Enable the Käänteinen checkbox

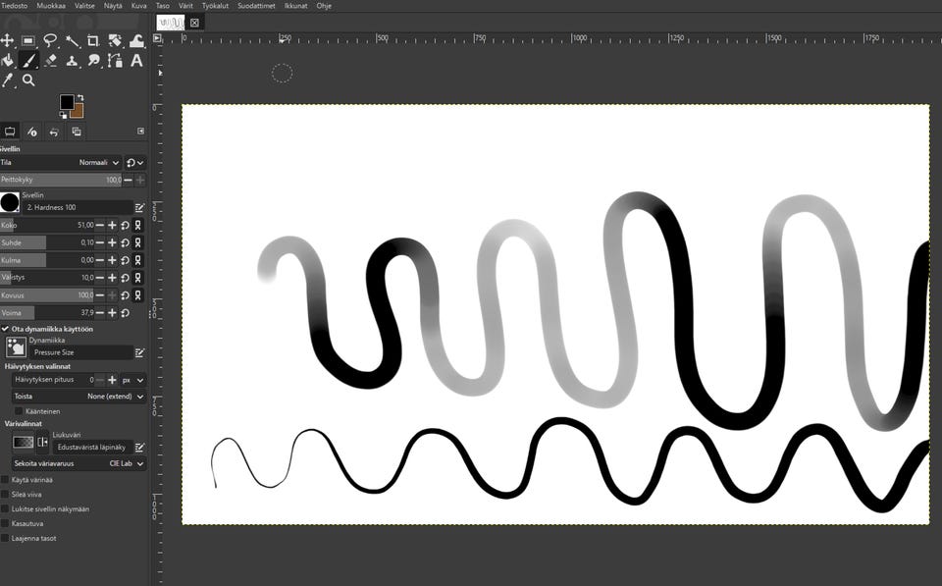[19, 411]
